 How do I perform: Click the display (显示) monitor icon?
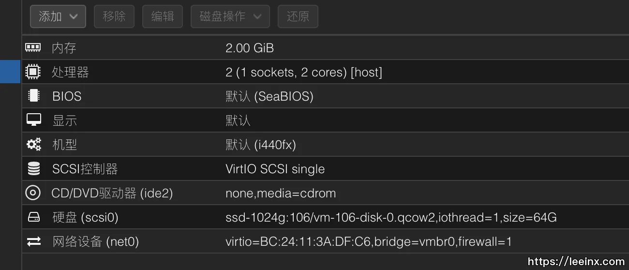(33, 120)
